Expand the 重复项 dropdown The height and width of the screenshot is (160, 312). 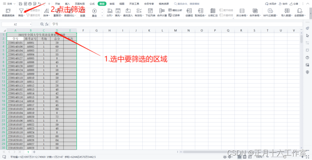click(x=62, y=15)
